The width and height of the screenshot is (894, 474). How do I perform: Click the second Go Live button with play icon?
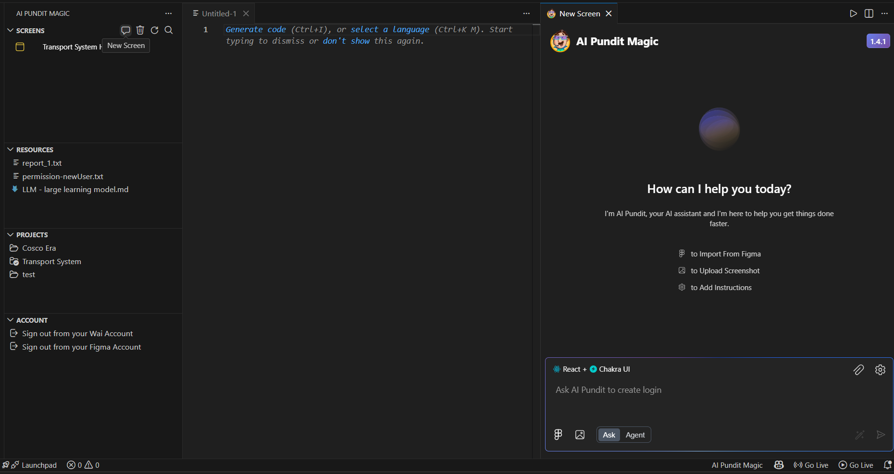click(856, 465)
